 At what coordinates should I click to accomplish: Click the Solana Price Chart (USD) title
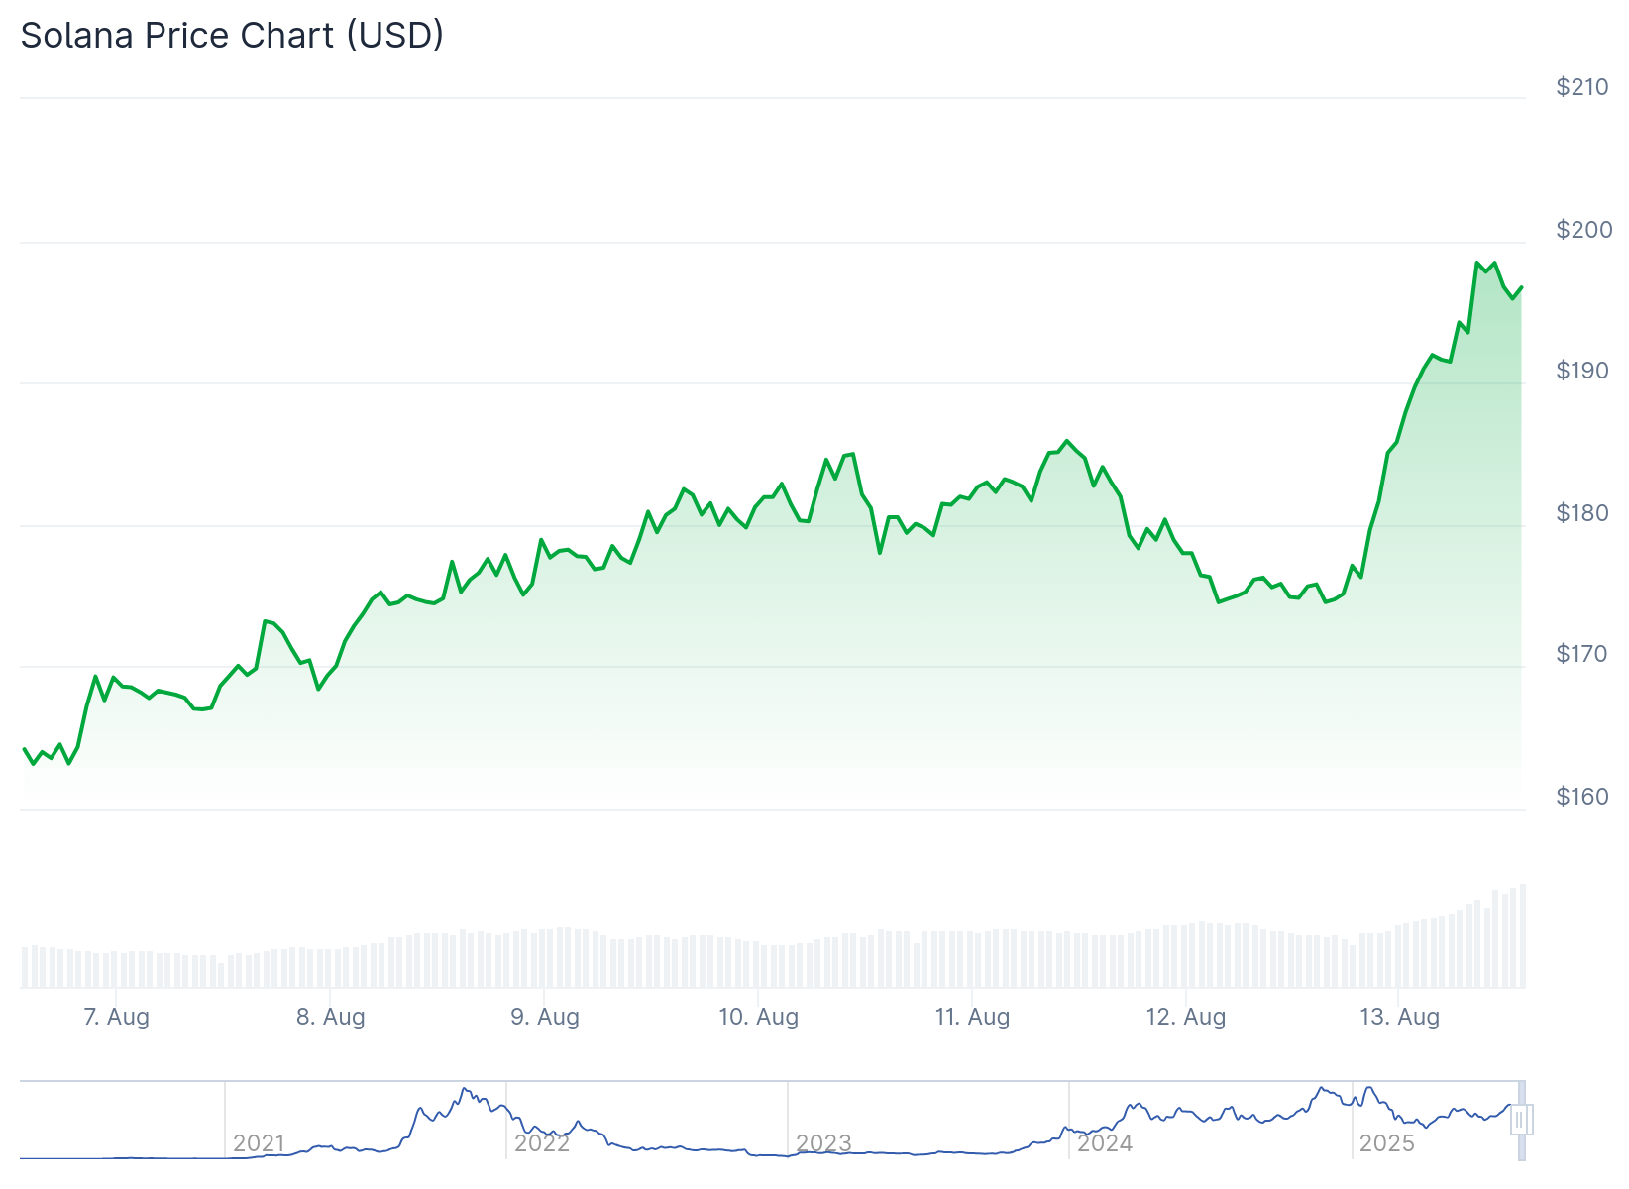pyautogui.click(x=232, y=36)
